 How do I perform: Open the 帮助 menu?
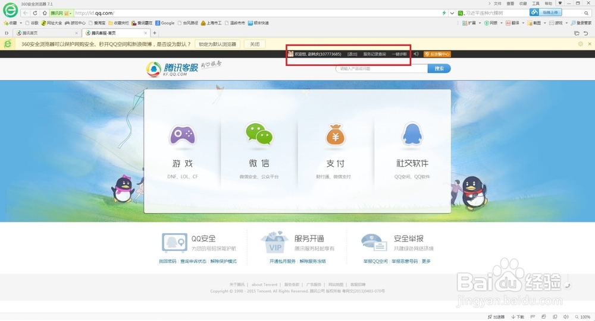pos(549,4)
